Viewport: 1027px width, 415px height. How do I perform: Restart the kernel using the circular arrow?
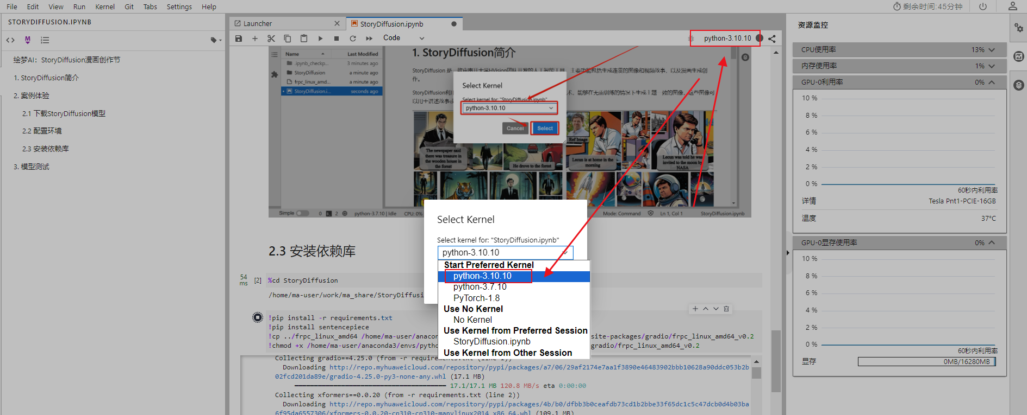353,39
